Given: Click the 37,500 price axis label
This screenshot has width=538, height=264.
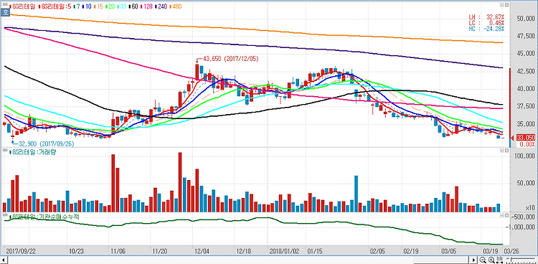Looking at the screenshot, I should coord(526,107).
